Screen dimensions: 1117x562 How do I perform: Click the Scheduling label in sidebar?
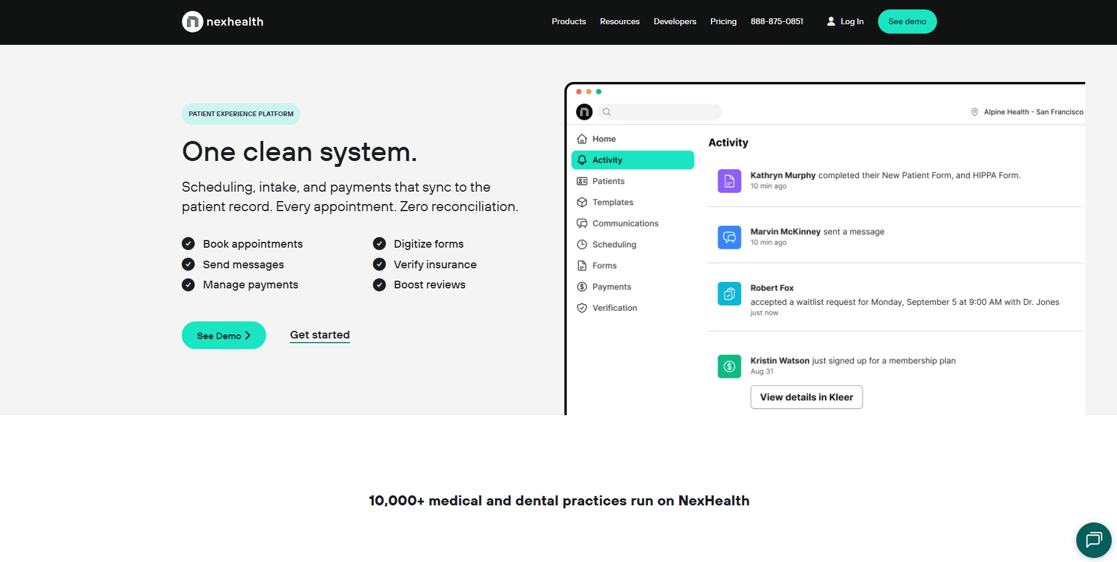click(x=614, y=245)
